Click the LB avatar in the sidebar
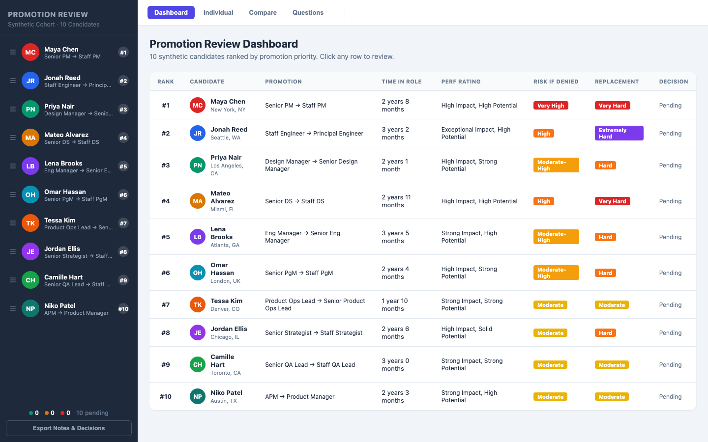 pyautogui.click(x=30, y=166)
